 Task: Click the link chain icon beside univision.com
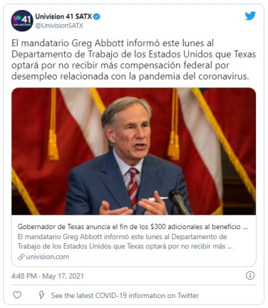[x=21, y=257]
